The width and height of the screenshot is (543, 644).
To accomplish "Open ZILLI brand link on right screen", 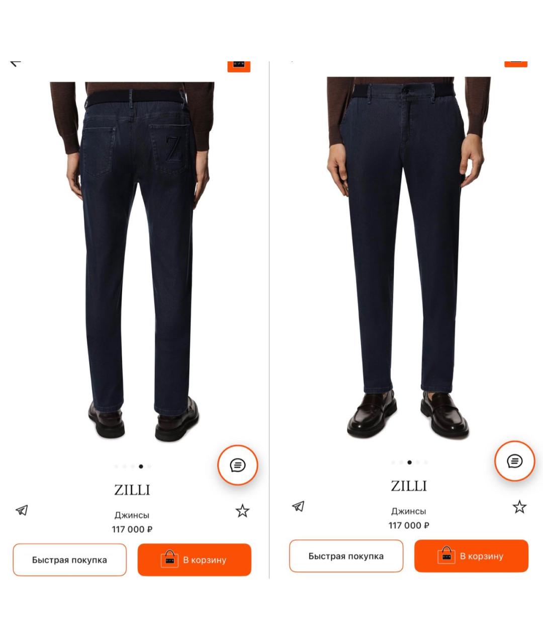I will pyautogui.click(x=409, y=486).
